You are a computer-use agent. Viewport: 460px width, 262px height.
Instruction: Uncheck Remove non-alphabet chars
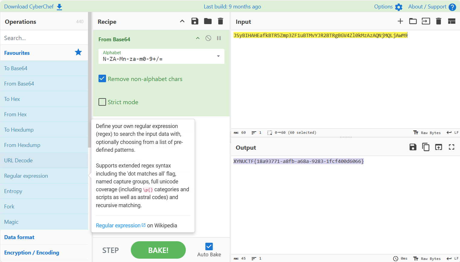(102, 79)
